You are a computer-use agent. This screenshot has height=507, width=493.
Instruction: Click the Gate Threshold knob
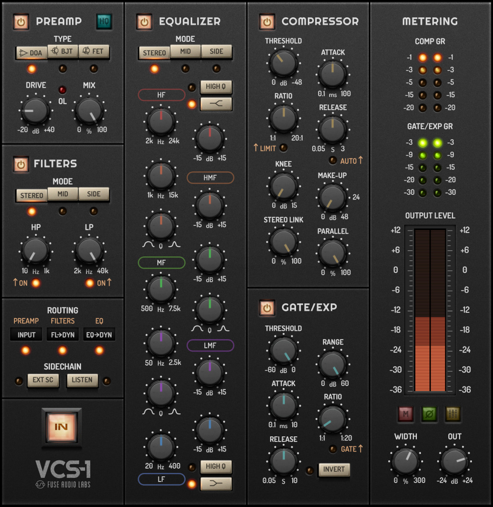(x=283, y=351)
